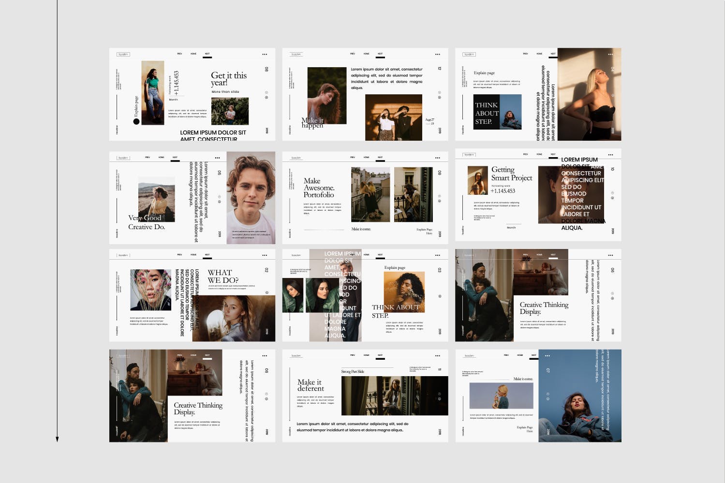Go to NEXT on "WHAT WE DO?" slide
Image resolution: width=725 pixels, height=483 pixels.
(x=207, y=255)
